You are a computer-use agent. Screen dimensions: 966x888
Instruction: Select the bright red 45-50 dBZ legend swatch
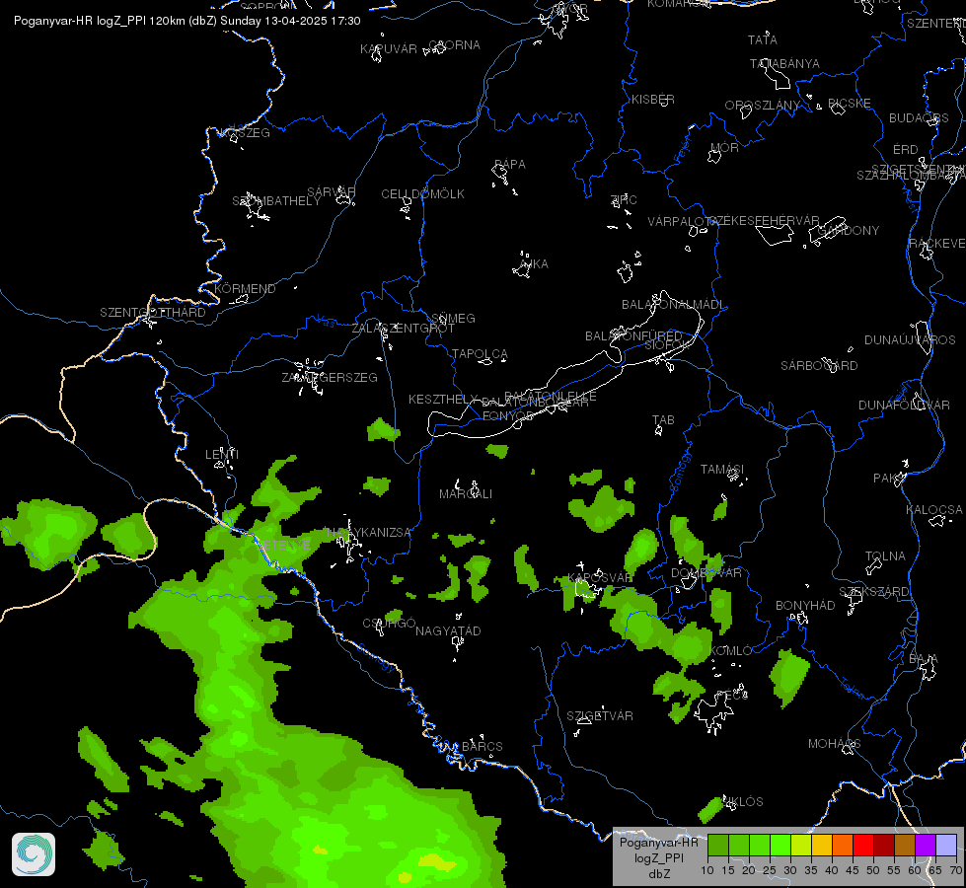point(863,845)
